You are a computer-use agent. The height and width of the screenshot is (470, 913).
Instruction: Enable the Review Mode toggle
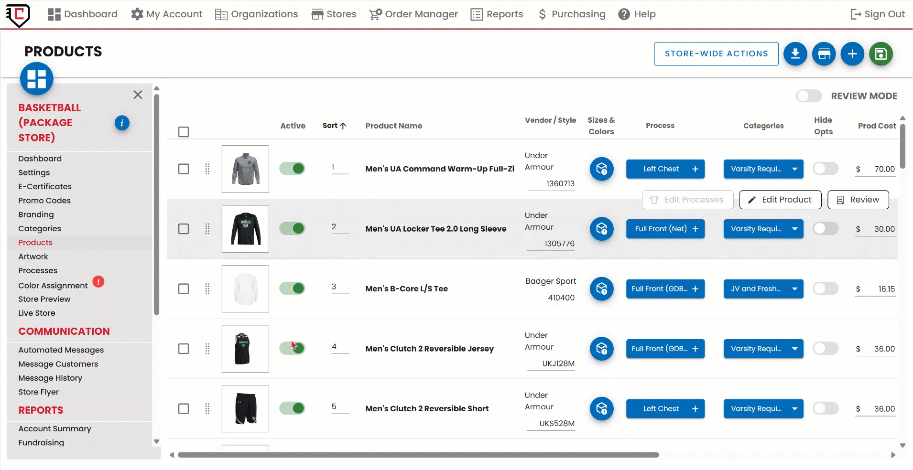[x=809, y=96]
